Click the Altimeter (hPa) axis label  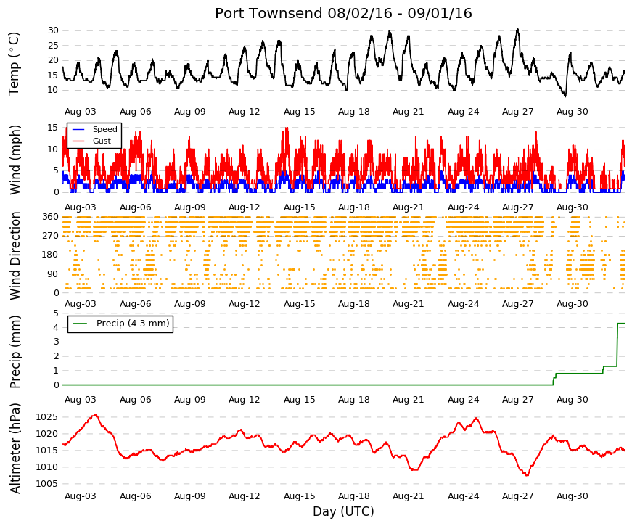click(x=15, y=448)
